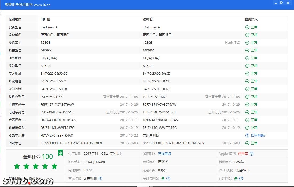
Task: Click help icon next to Apple ID锁
Action: point(252,154)
